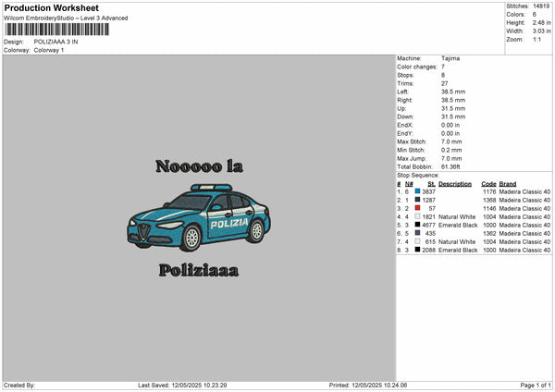Click the 'Description' column header
The width and height of the screenshot is (555, 392).
point(455,184)
